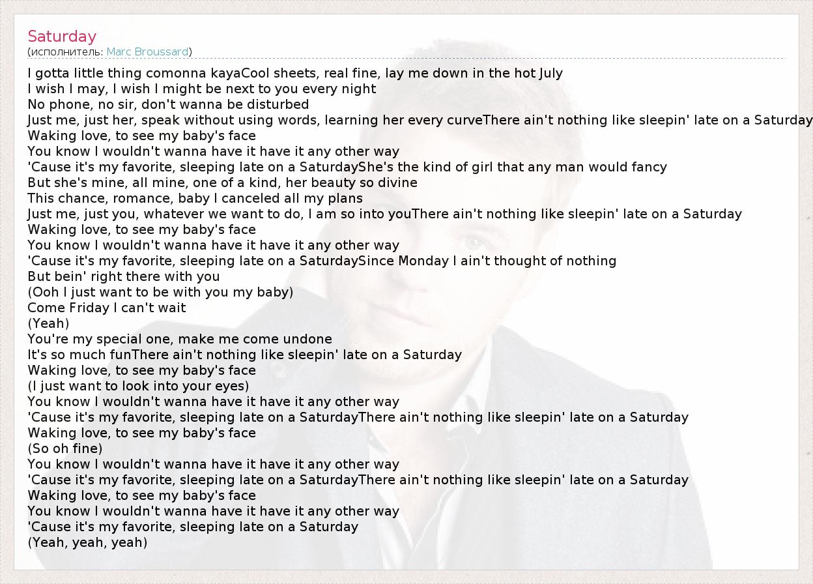
Task: Select the line 'Come Friday I can't wait'
Action: (107, 308)
